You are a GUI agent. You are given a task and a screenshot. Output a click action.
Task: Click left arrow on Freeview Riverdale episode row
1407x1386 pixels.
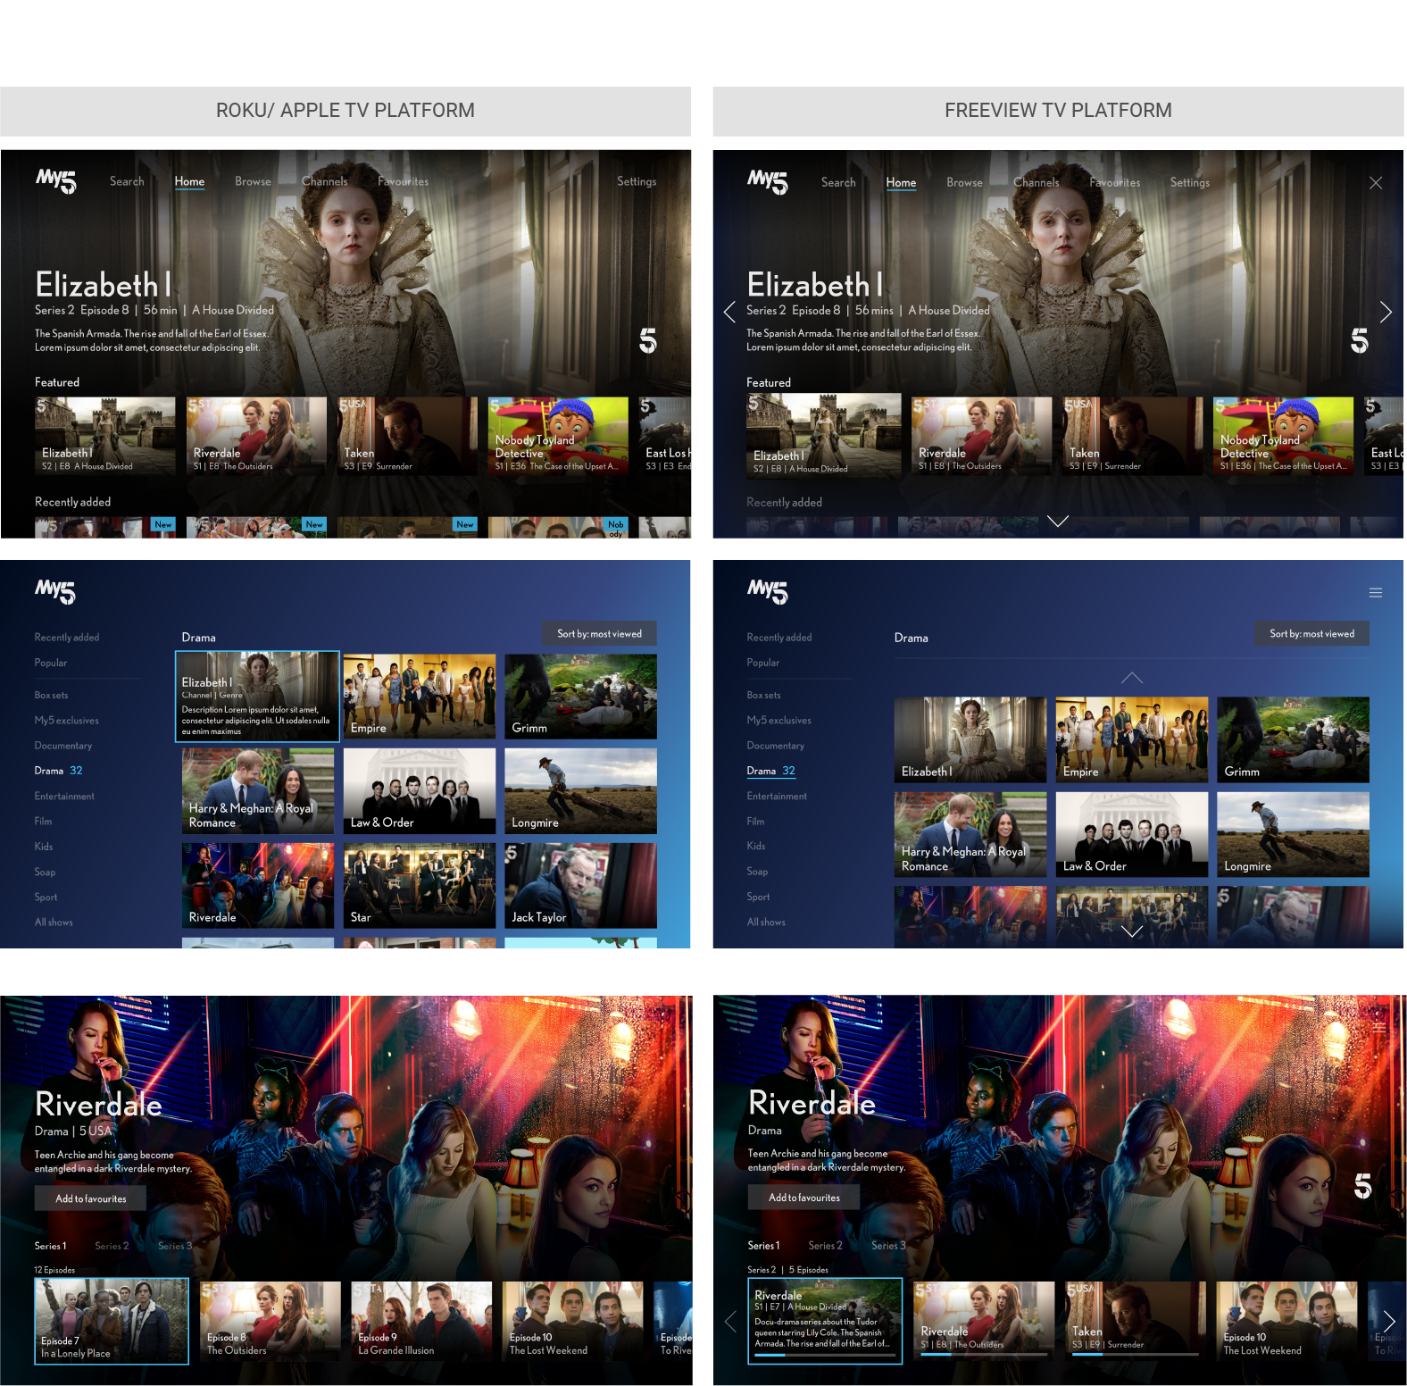pyautogui.click(x=731, y=1321)
